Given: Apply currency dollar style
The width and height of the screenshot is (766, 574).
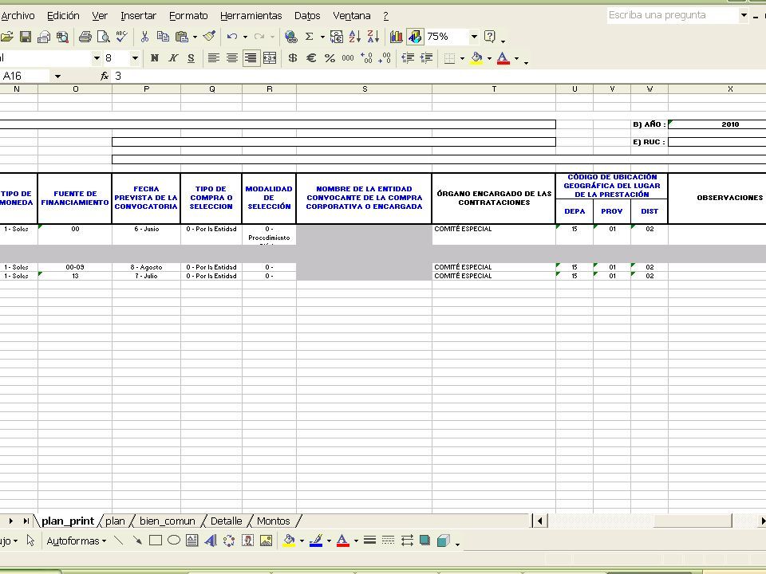Looking at the screenshot, I should tap(293, 58).
